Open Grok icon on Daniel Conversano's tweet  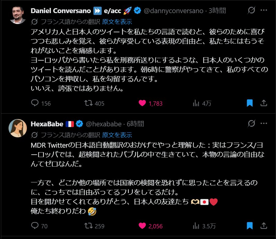(x=252, y=11)
